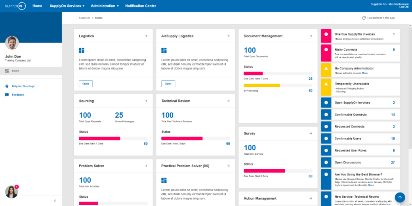Click the SupplyOn breadcrumb link
The image size is (412, 206).
[84, 18]
